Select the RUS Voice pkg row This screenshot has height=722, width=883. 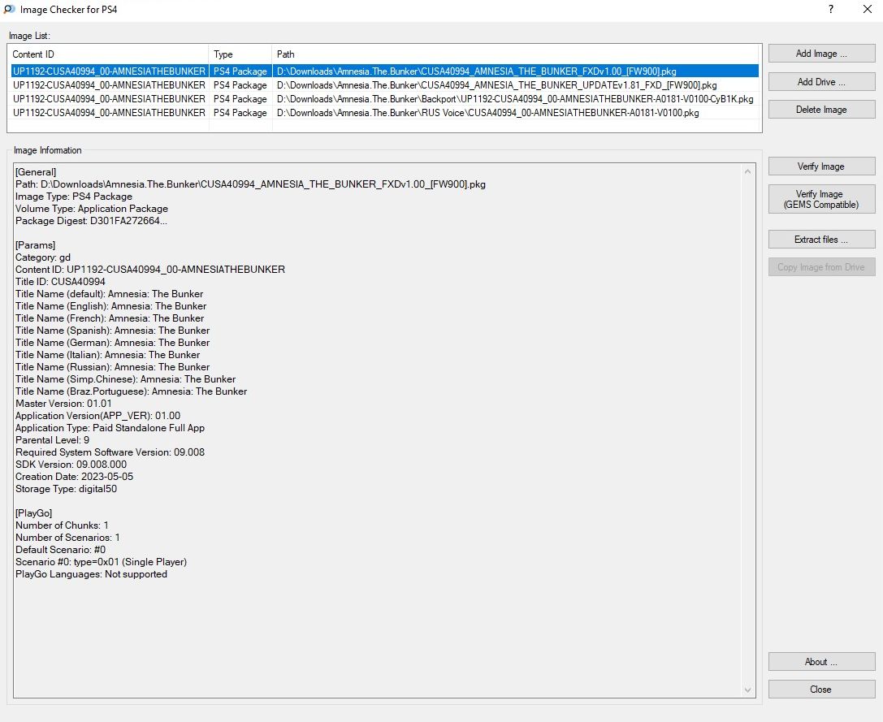tap(384, 113)
